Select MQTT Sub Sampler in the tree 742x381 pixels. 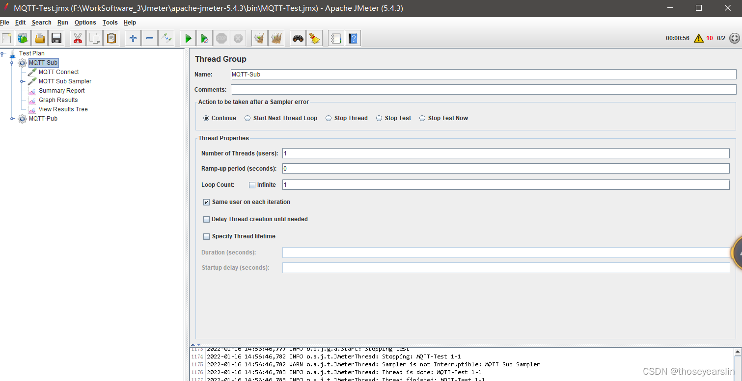(65, 81)
